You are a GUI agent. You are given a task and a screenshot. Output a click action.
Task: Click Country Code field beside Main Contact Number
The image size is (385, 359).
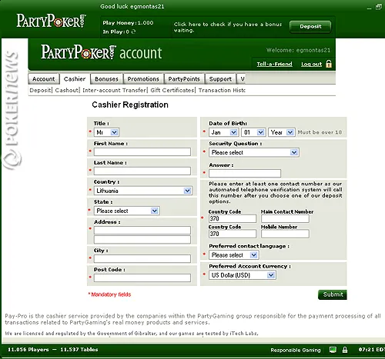[x=233, y=218]
